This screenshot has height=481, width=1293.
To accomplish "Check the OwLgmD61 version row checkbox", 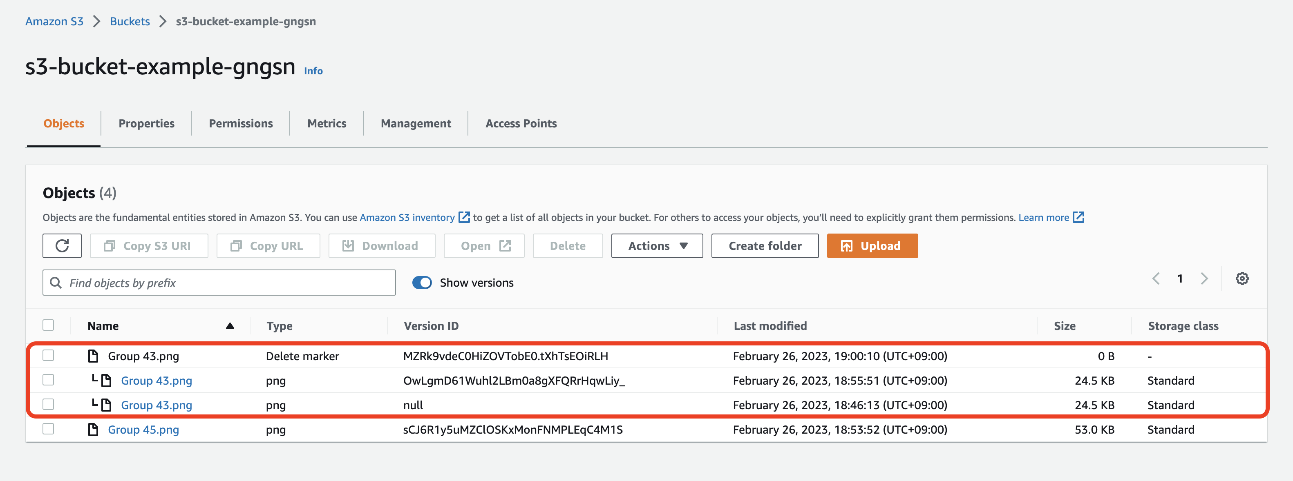I will point(48,380).
